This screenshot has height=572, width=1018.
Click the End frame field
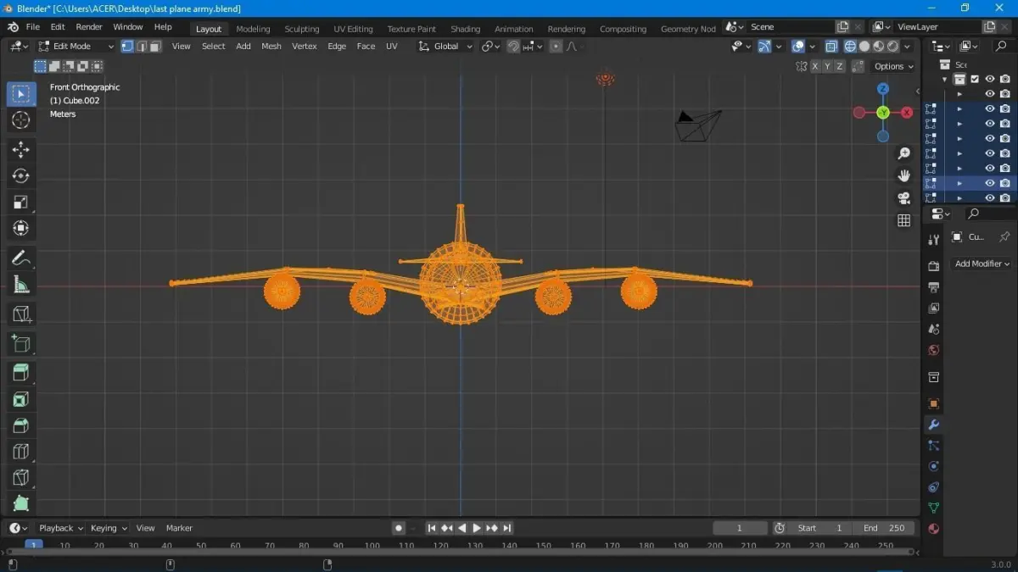[884, 528]
